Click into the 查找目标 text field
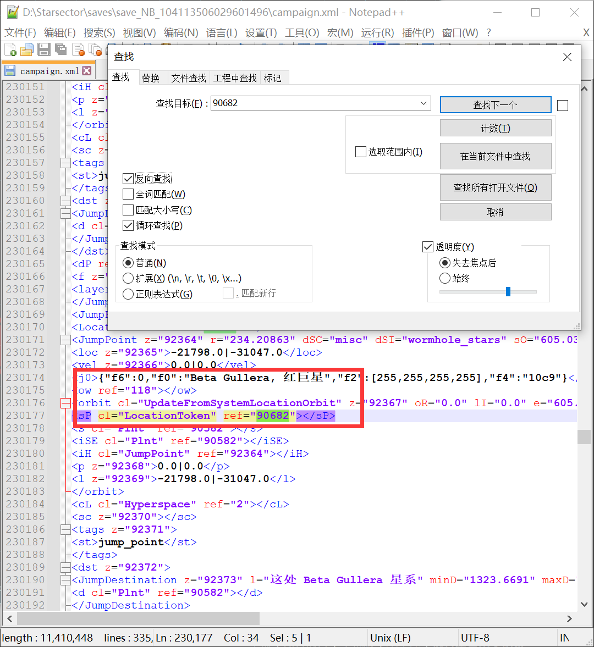This screenshot has width=594, height=647. click(x=313, y=103)
